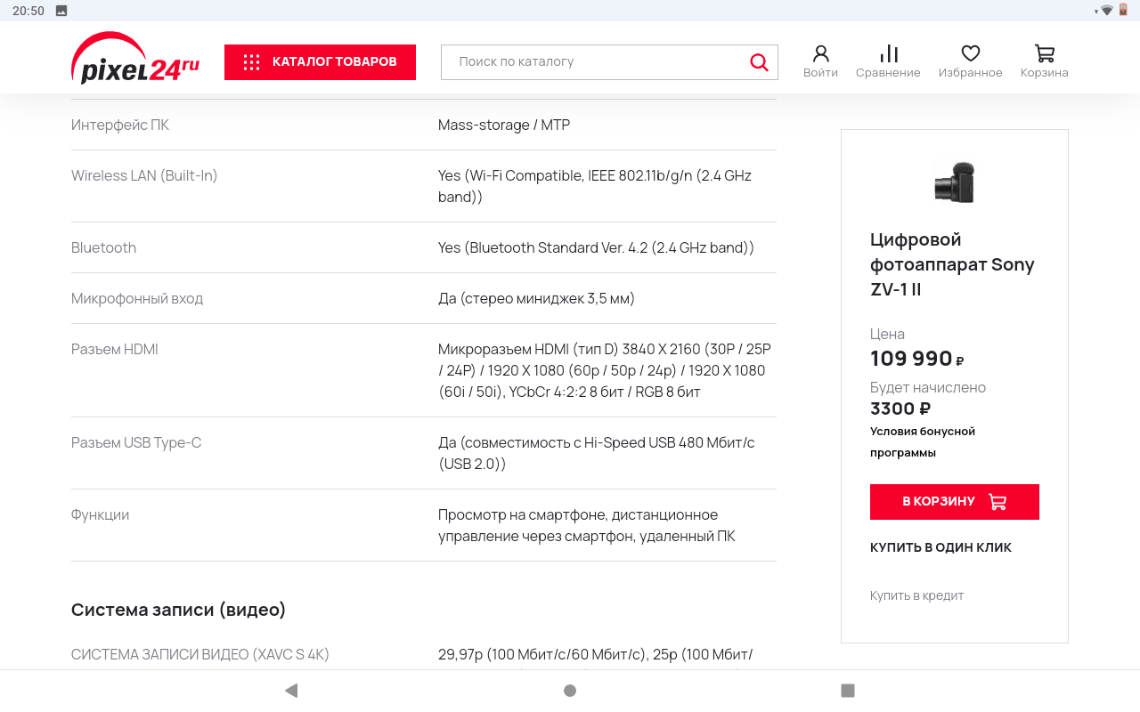1140x712 pixels.
Task: Tap the Android back navigation button
Action: [x=291, y=691]
